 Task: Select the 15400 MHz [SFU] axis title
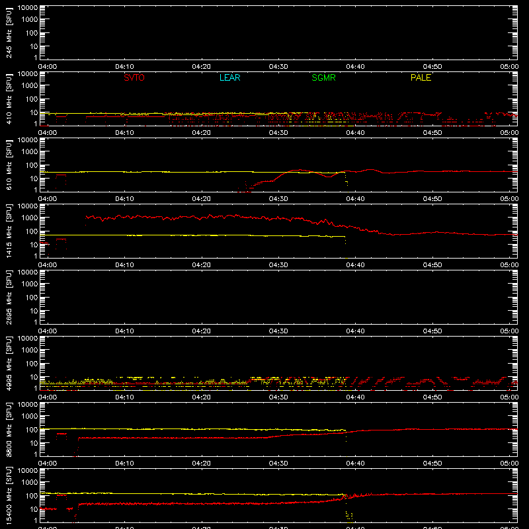click(x=9, y=495)
